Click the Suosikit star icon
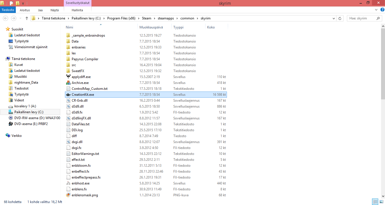The height and width of the screenshot is (205, 385). [8, 29]
